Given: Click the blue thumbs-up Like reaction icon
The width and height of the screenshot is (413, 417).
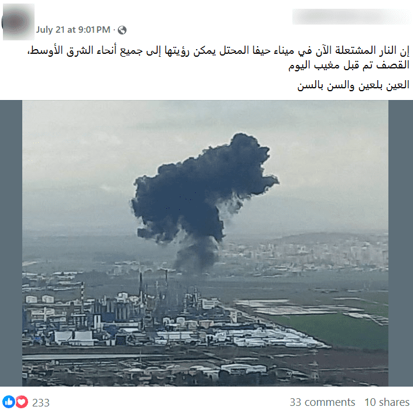Looking at the screenshot, I should coord(9,402).
